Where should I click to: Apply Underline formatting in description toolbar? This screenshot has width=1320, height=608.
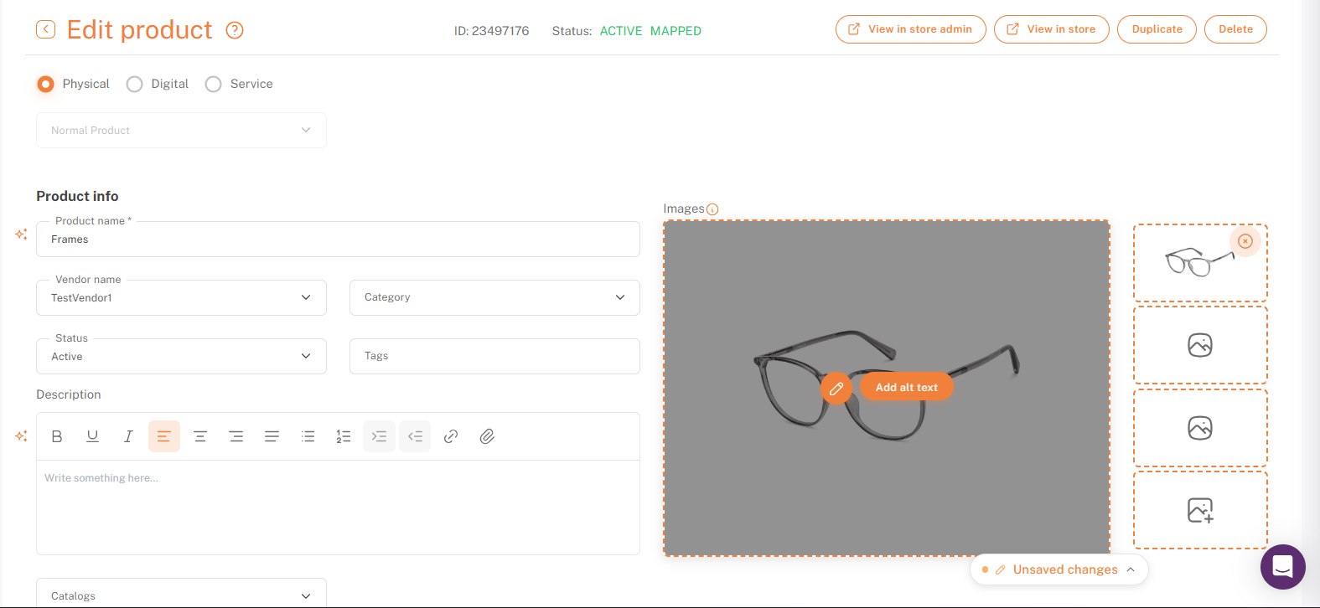coord(93,436)
